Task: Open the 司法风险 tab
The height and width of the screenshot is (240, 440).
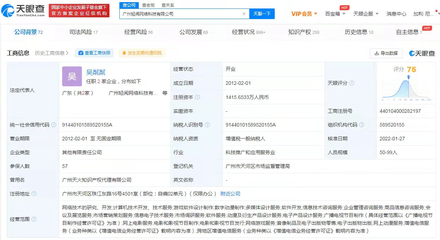Action: coord(83,32)
